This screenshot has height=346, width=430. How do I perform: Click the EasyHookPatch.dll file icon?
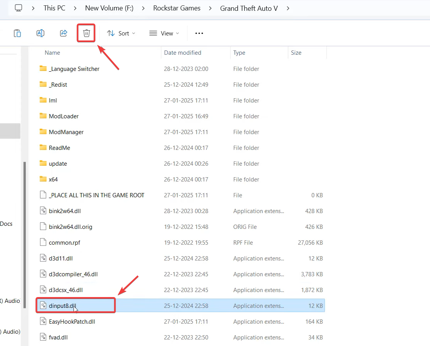coord(43,321)
